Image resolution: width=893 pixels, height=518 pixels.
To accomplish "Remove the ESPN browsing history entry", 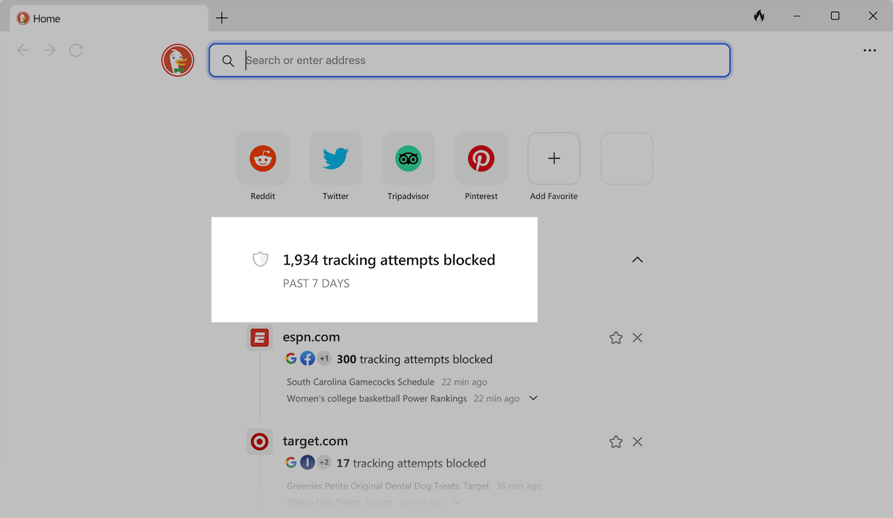I will click(x=637, y=337).
